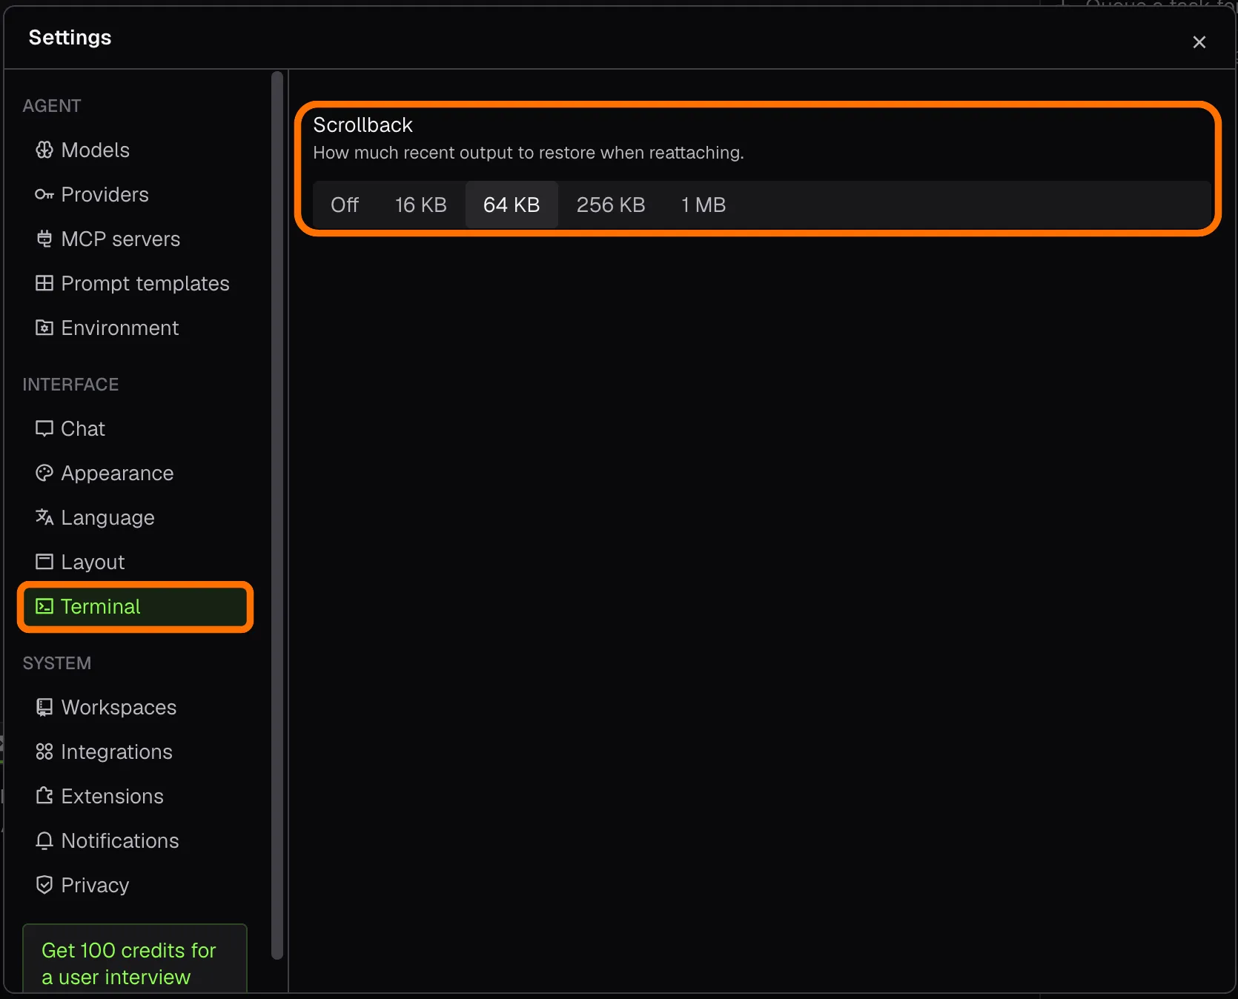Go to Providers settings
1238x999 pixels.
tap(135, 195)
